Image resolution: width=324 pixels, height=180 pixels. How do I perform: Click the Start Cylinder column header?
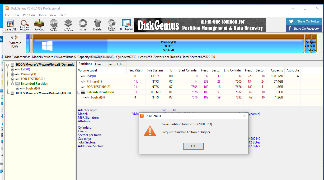(x=188, y=70)
